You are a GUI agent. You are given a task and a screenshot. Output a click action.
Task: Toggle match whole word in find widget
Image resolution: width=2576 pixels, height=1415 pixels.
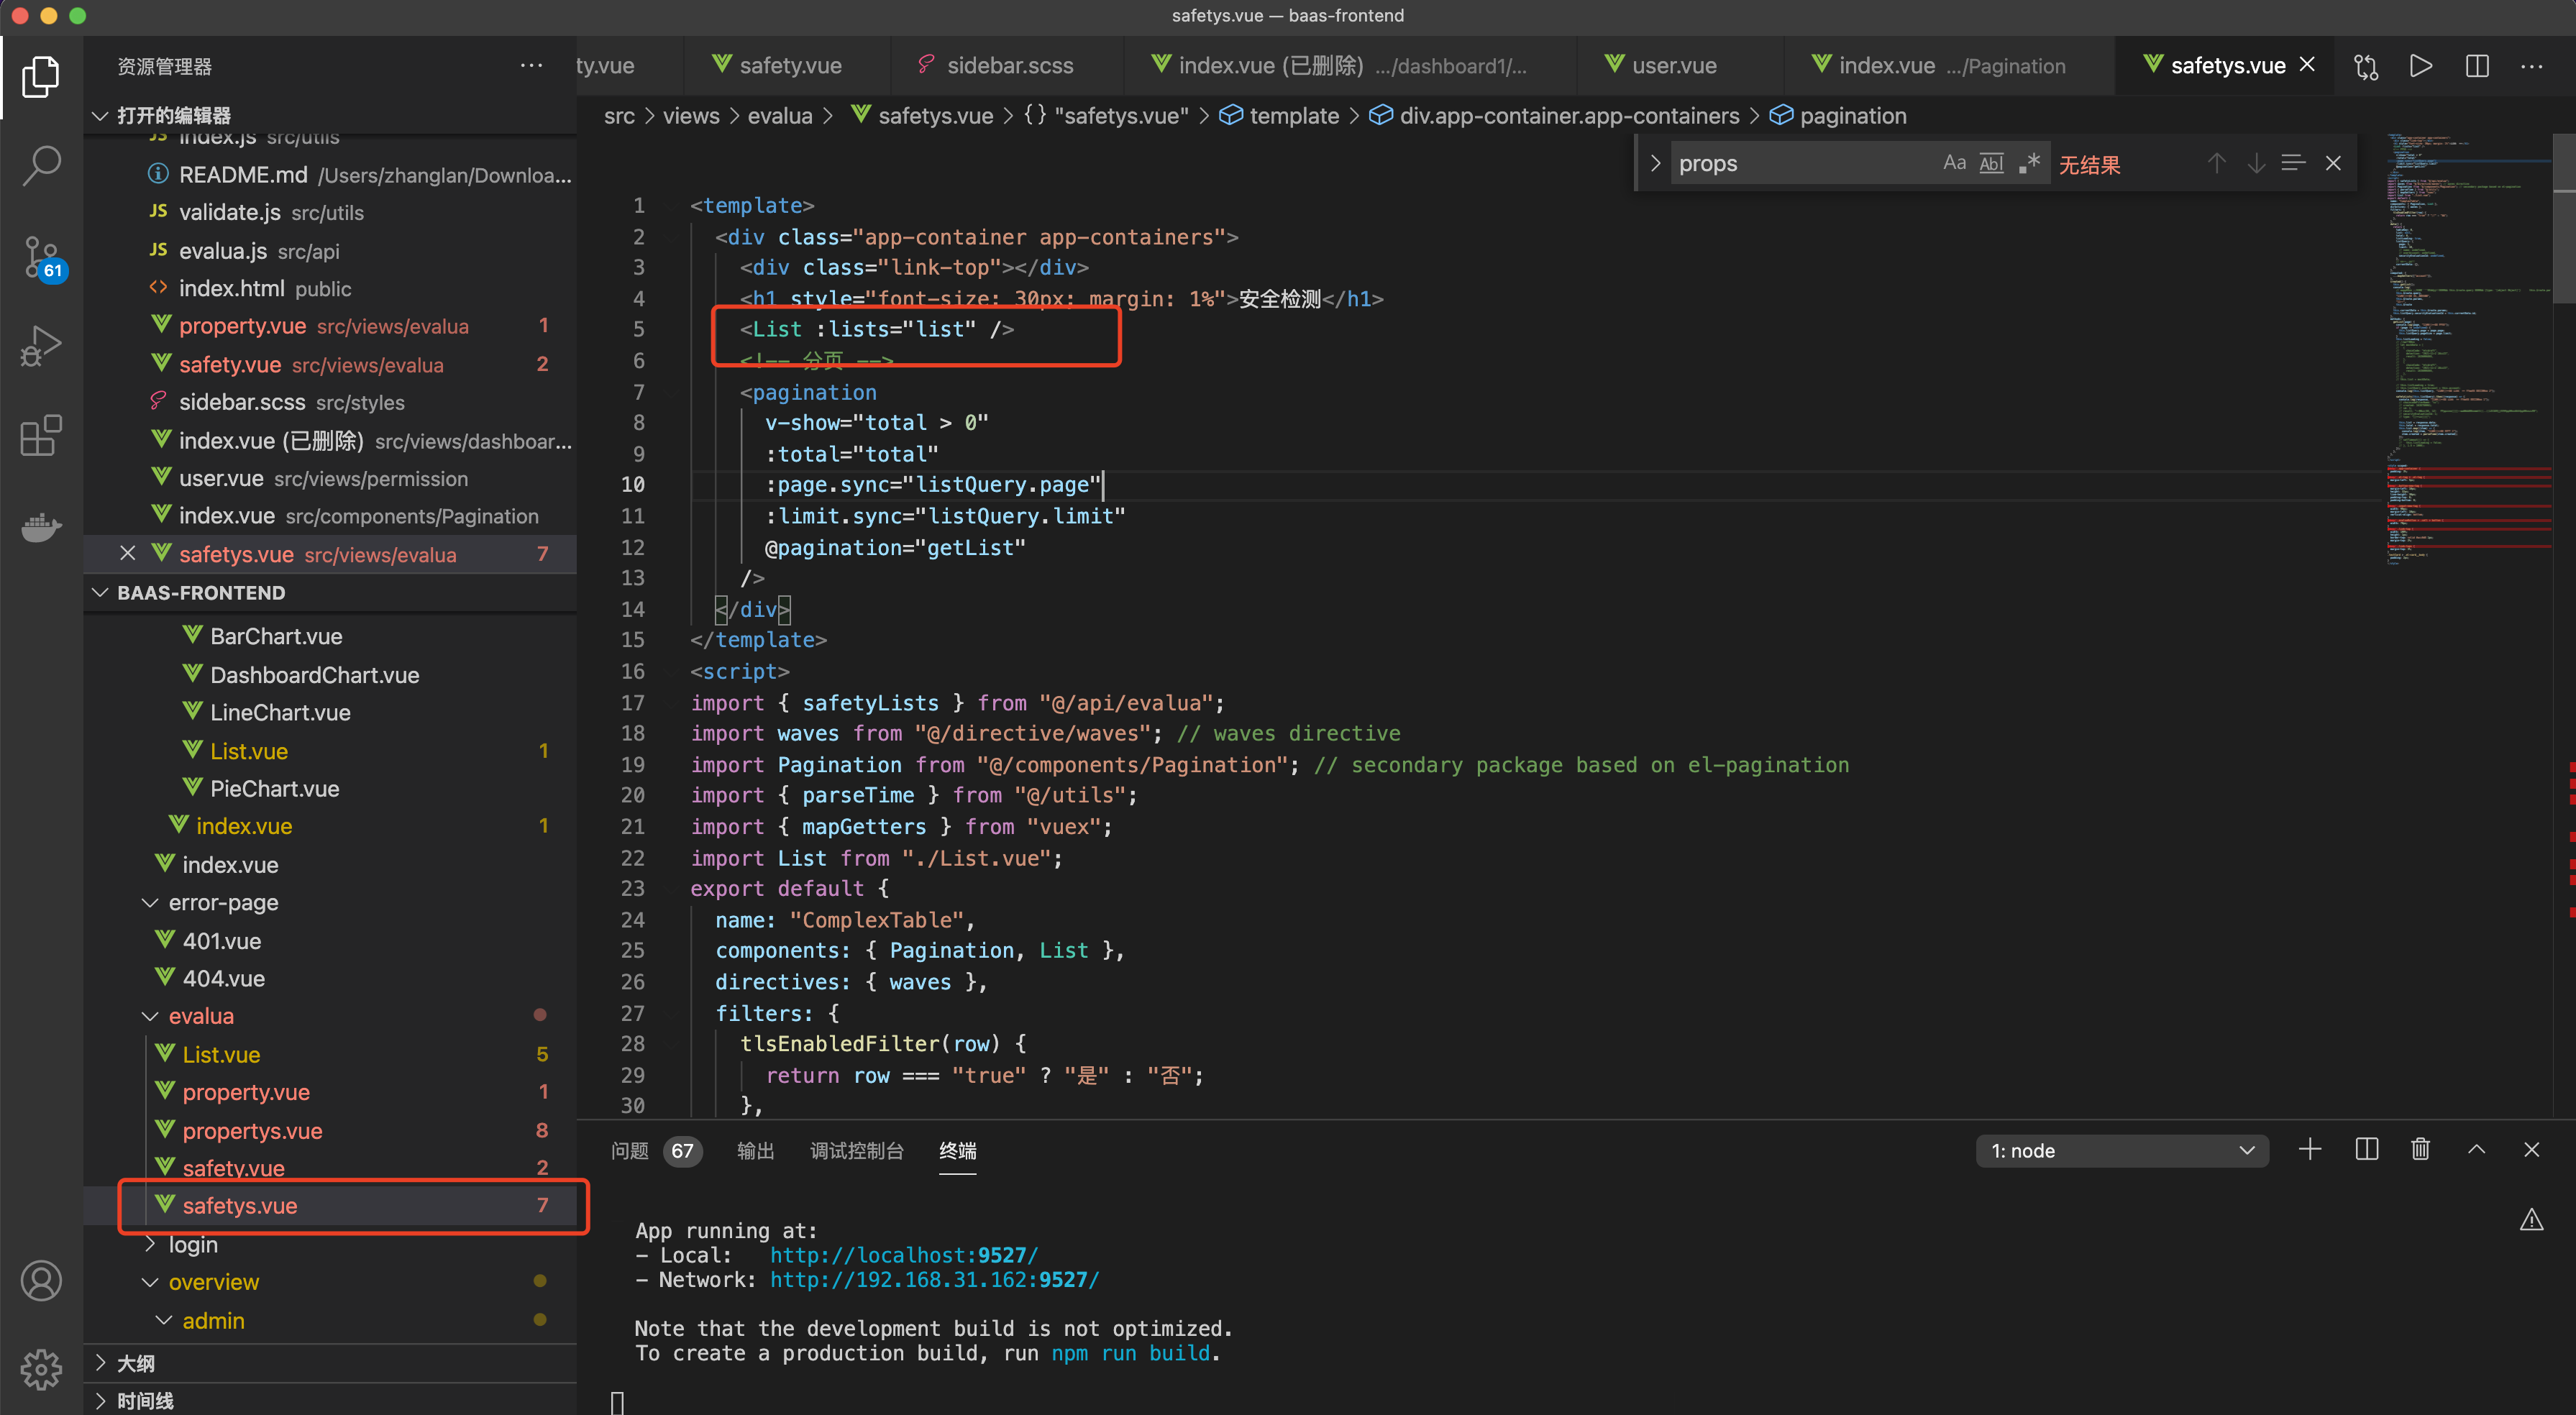tap(1991, 163)
